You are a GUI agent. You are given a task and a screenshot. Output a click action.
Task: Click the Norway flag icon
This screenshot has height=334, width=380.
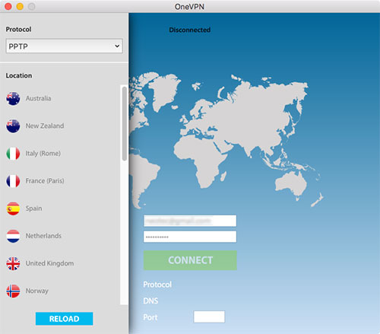click(13, 291)
